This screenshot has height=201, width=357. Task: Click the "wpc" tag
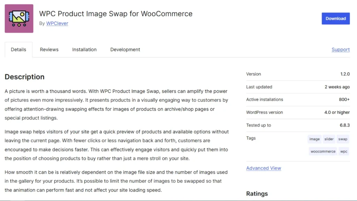tap(343, 151)
